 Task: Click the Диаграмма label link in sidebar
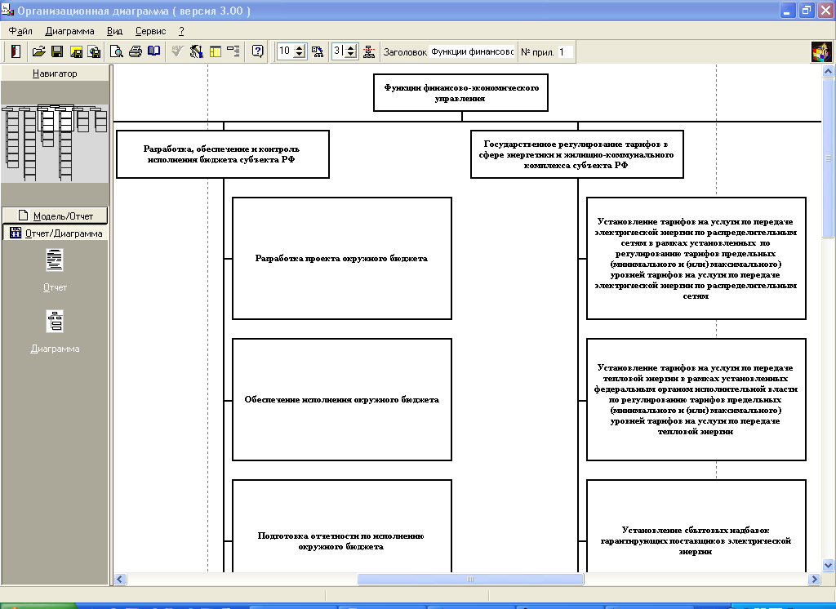(x=55, y=349)
